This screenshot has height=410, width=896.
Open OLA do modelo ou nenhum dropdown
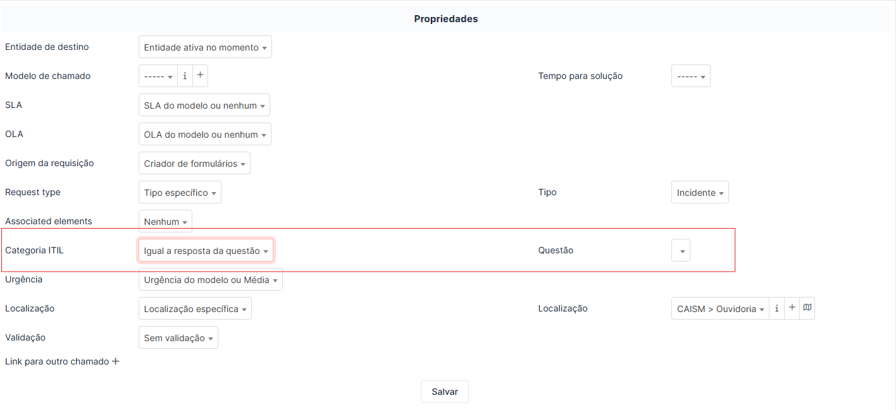(x=205, y=134)
